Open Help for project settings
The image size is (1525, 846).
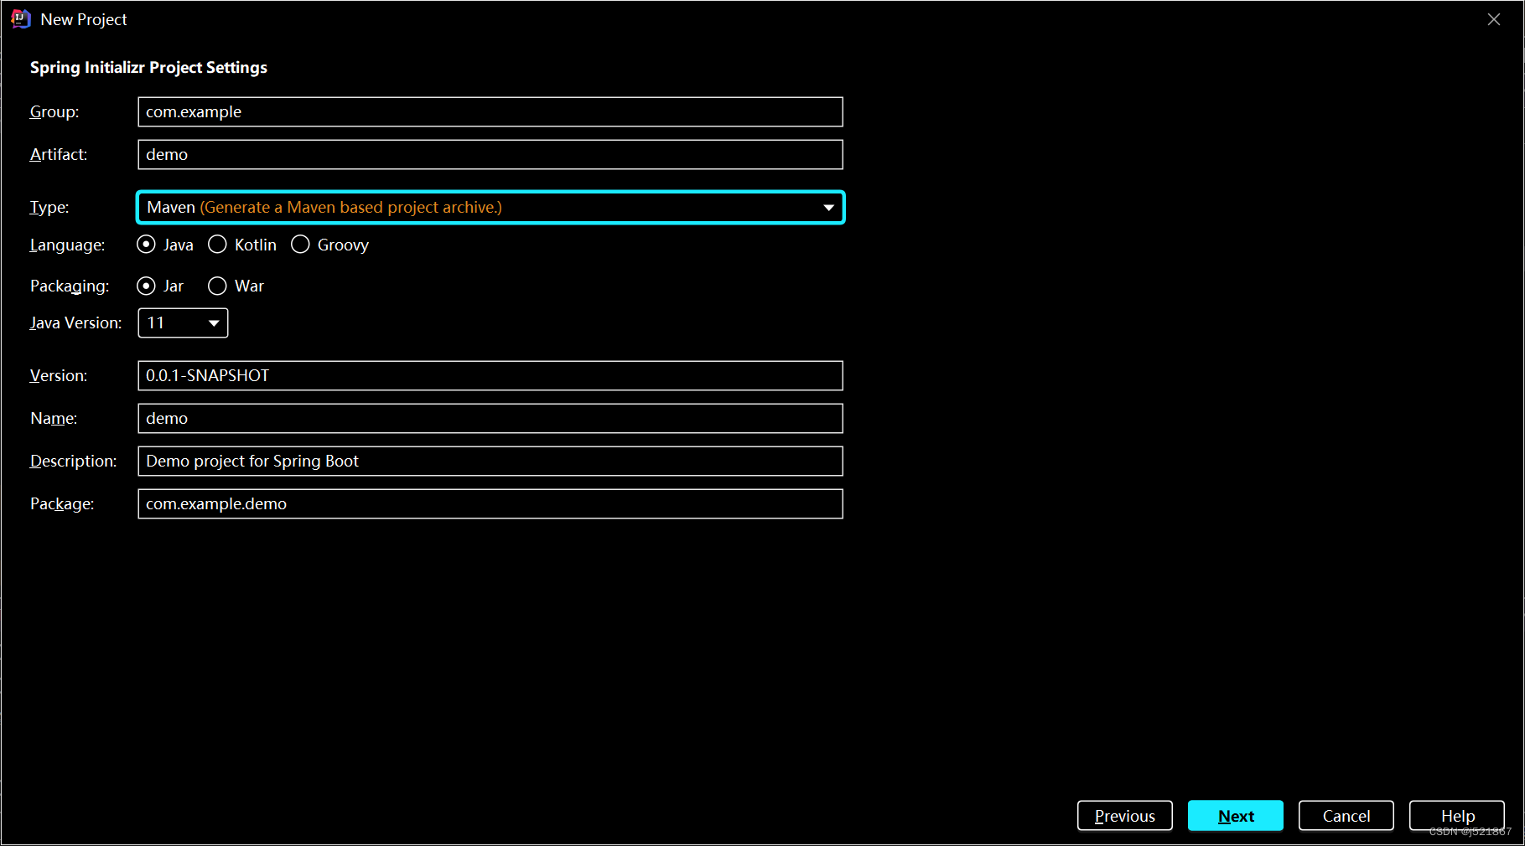click(1456, 816)
